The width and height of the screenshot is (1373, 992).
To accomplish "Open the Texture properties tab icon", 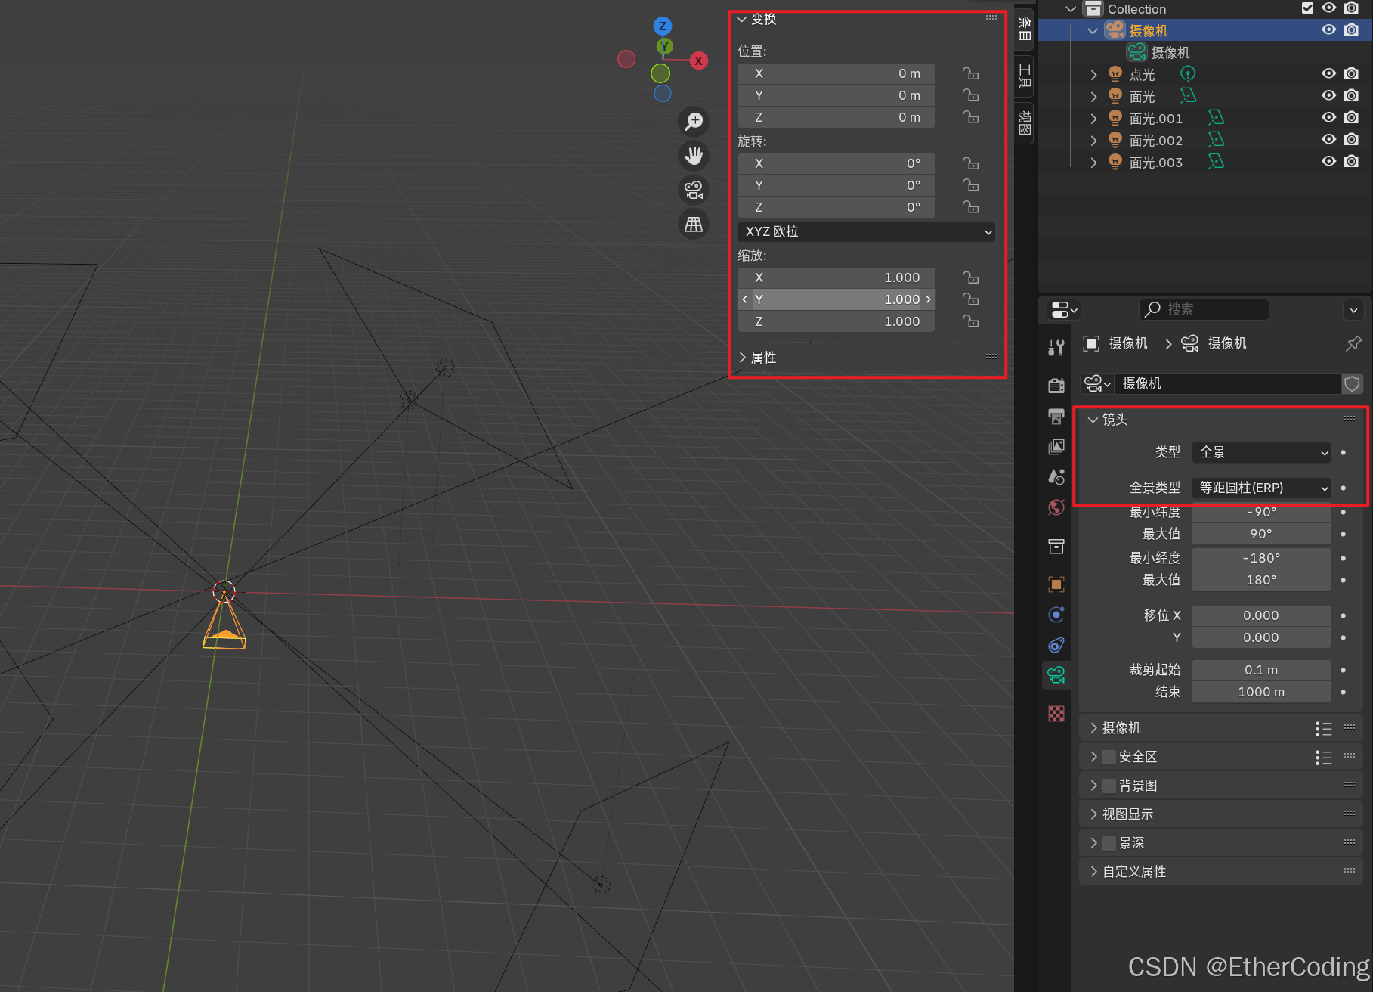I will tap(1056, 714).
